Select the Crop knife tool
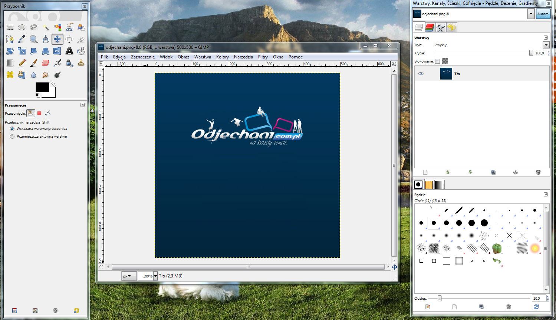Screen dimensions: 556x320 81,39
